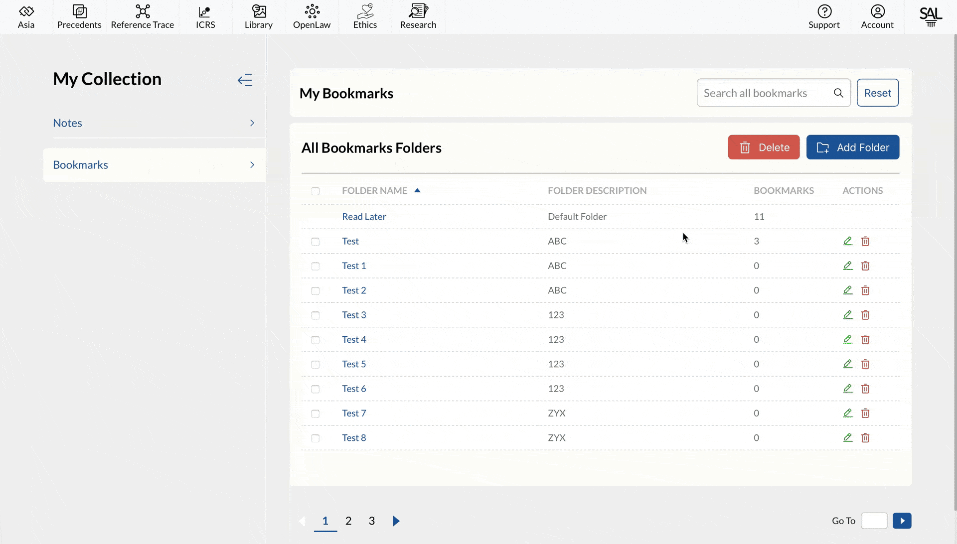Focus the Go To page input

[874, 521]
